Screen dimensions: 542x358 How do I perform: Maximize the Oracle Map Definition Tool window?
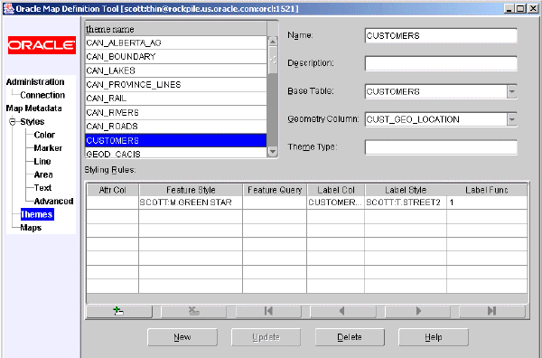[x=520, y=9]
